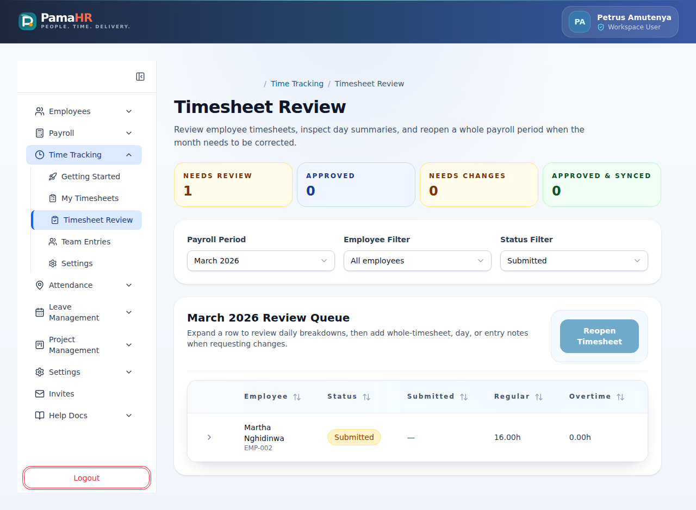Click the Workspace User shield icon
The image size is (696, 510).
click(x=601, y=27)
